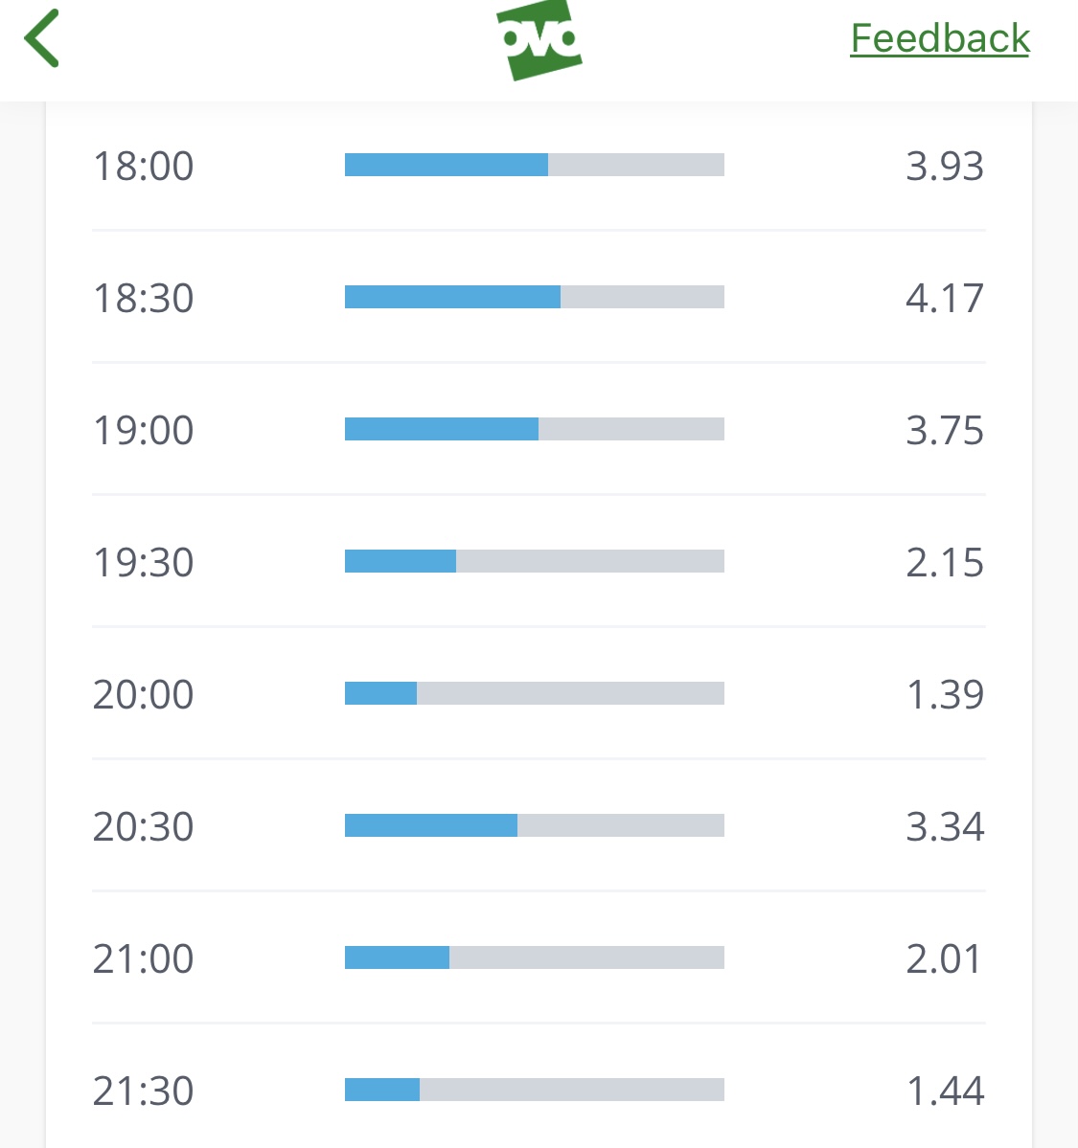Tap the 20:30 usage bar

point(535,825)
